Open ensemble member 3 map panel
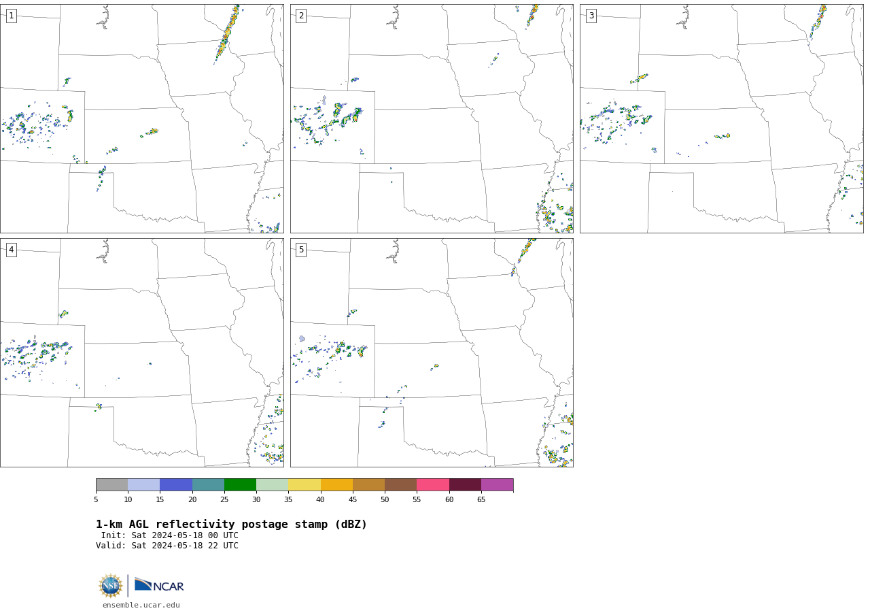The width and height of the screenshot is (870, 613). [x=722, y=118]
